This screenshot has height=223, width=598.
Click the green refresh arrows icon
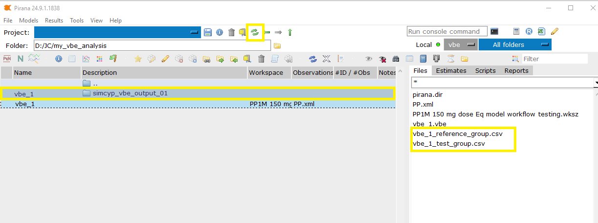(x=255, y=32)
